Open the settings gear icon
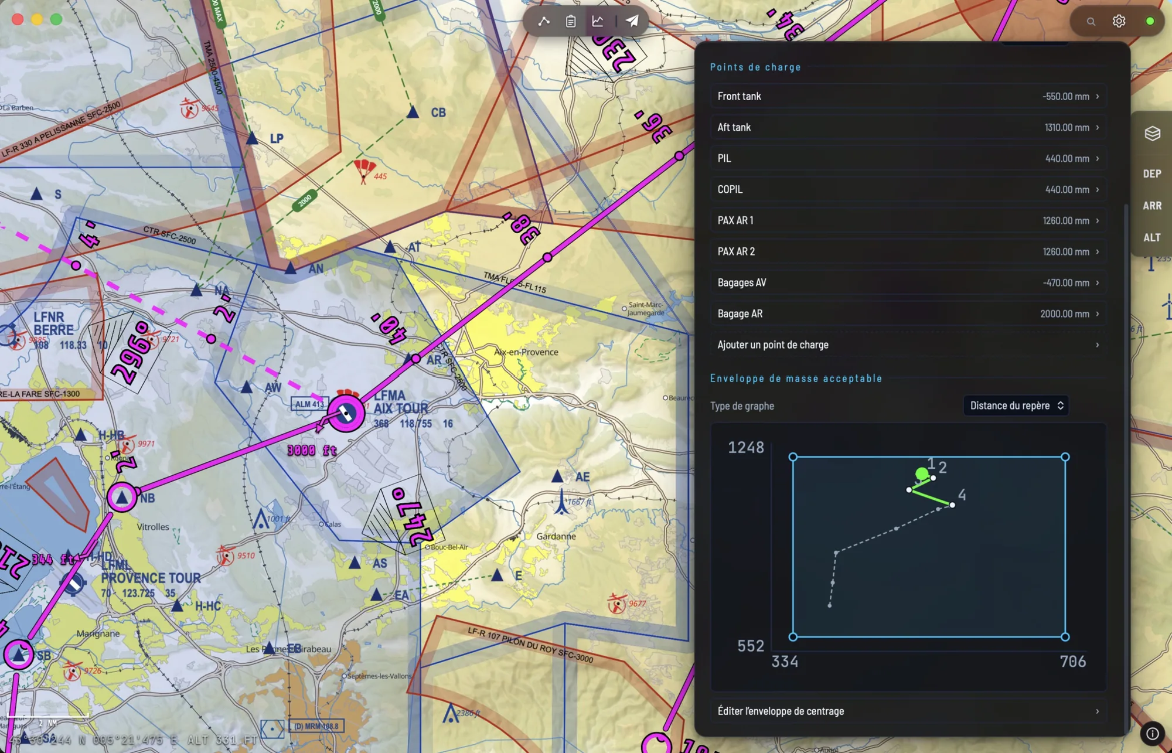Image resolution: width=1172 pixels, height=753 pixels. (1119, 21)
